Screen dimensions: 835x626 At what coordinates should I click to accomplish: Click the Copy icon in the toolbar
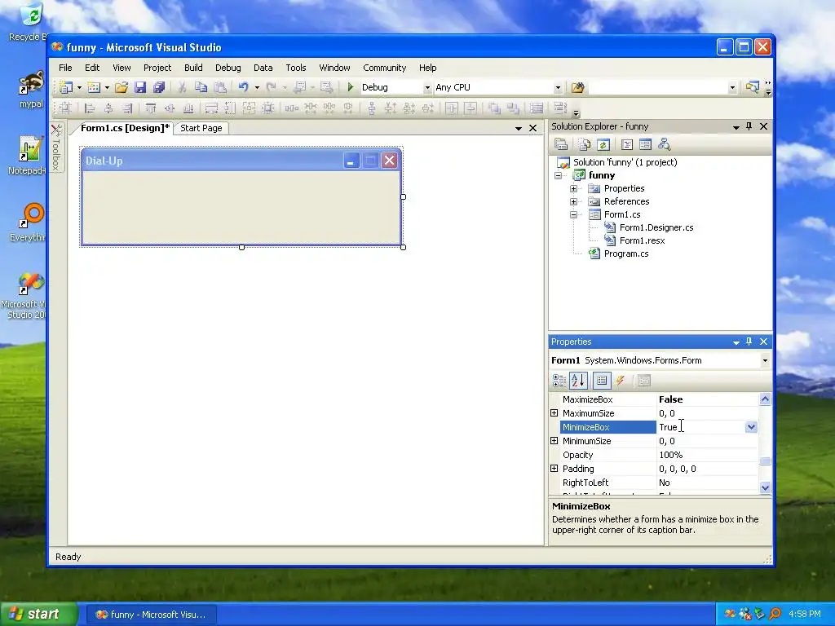(x=201, y=87)
